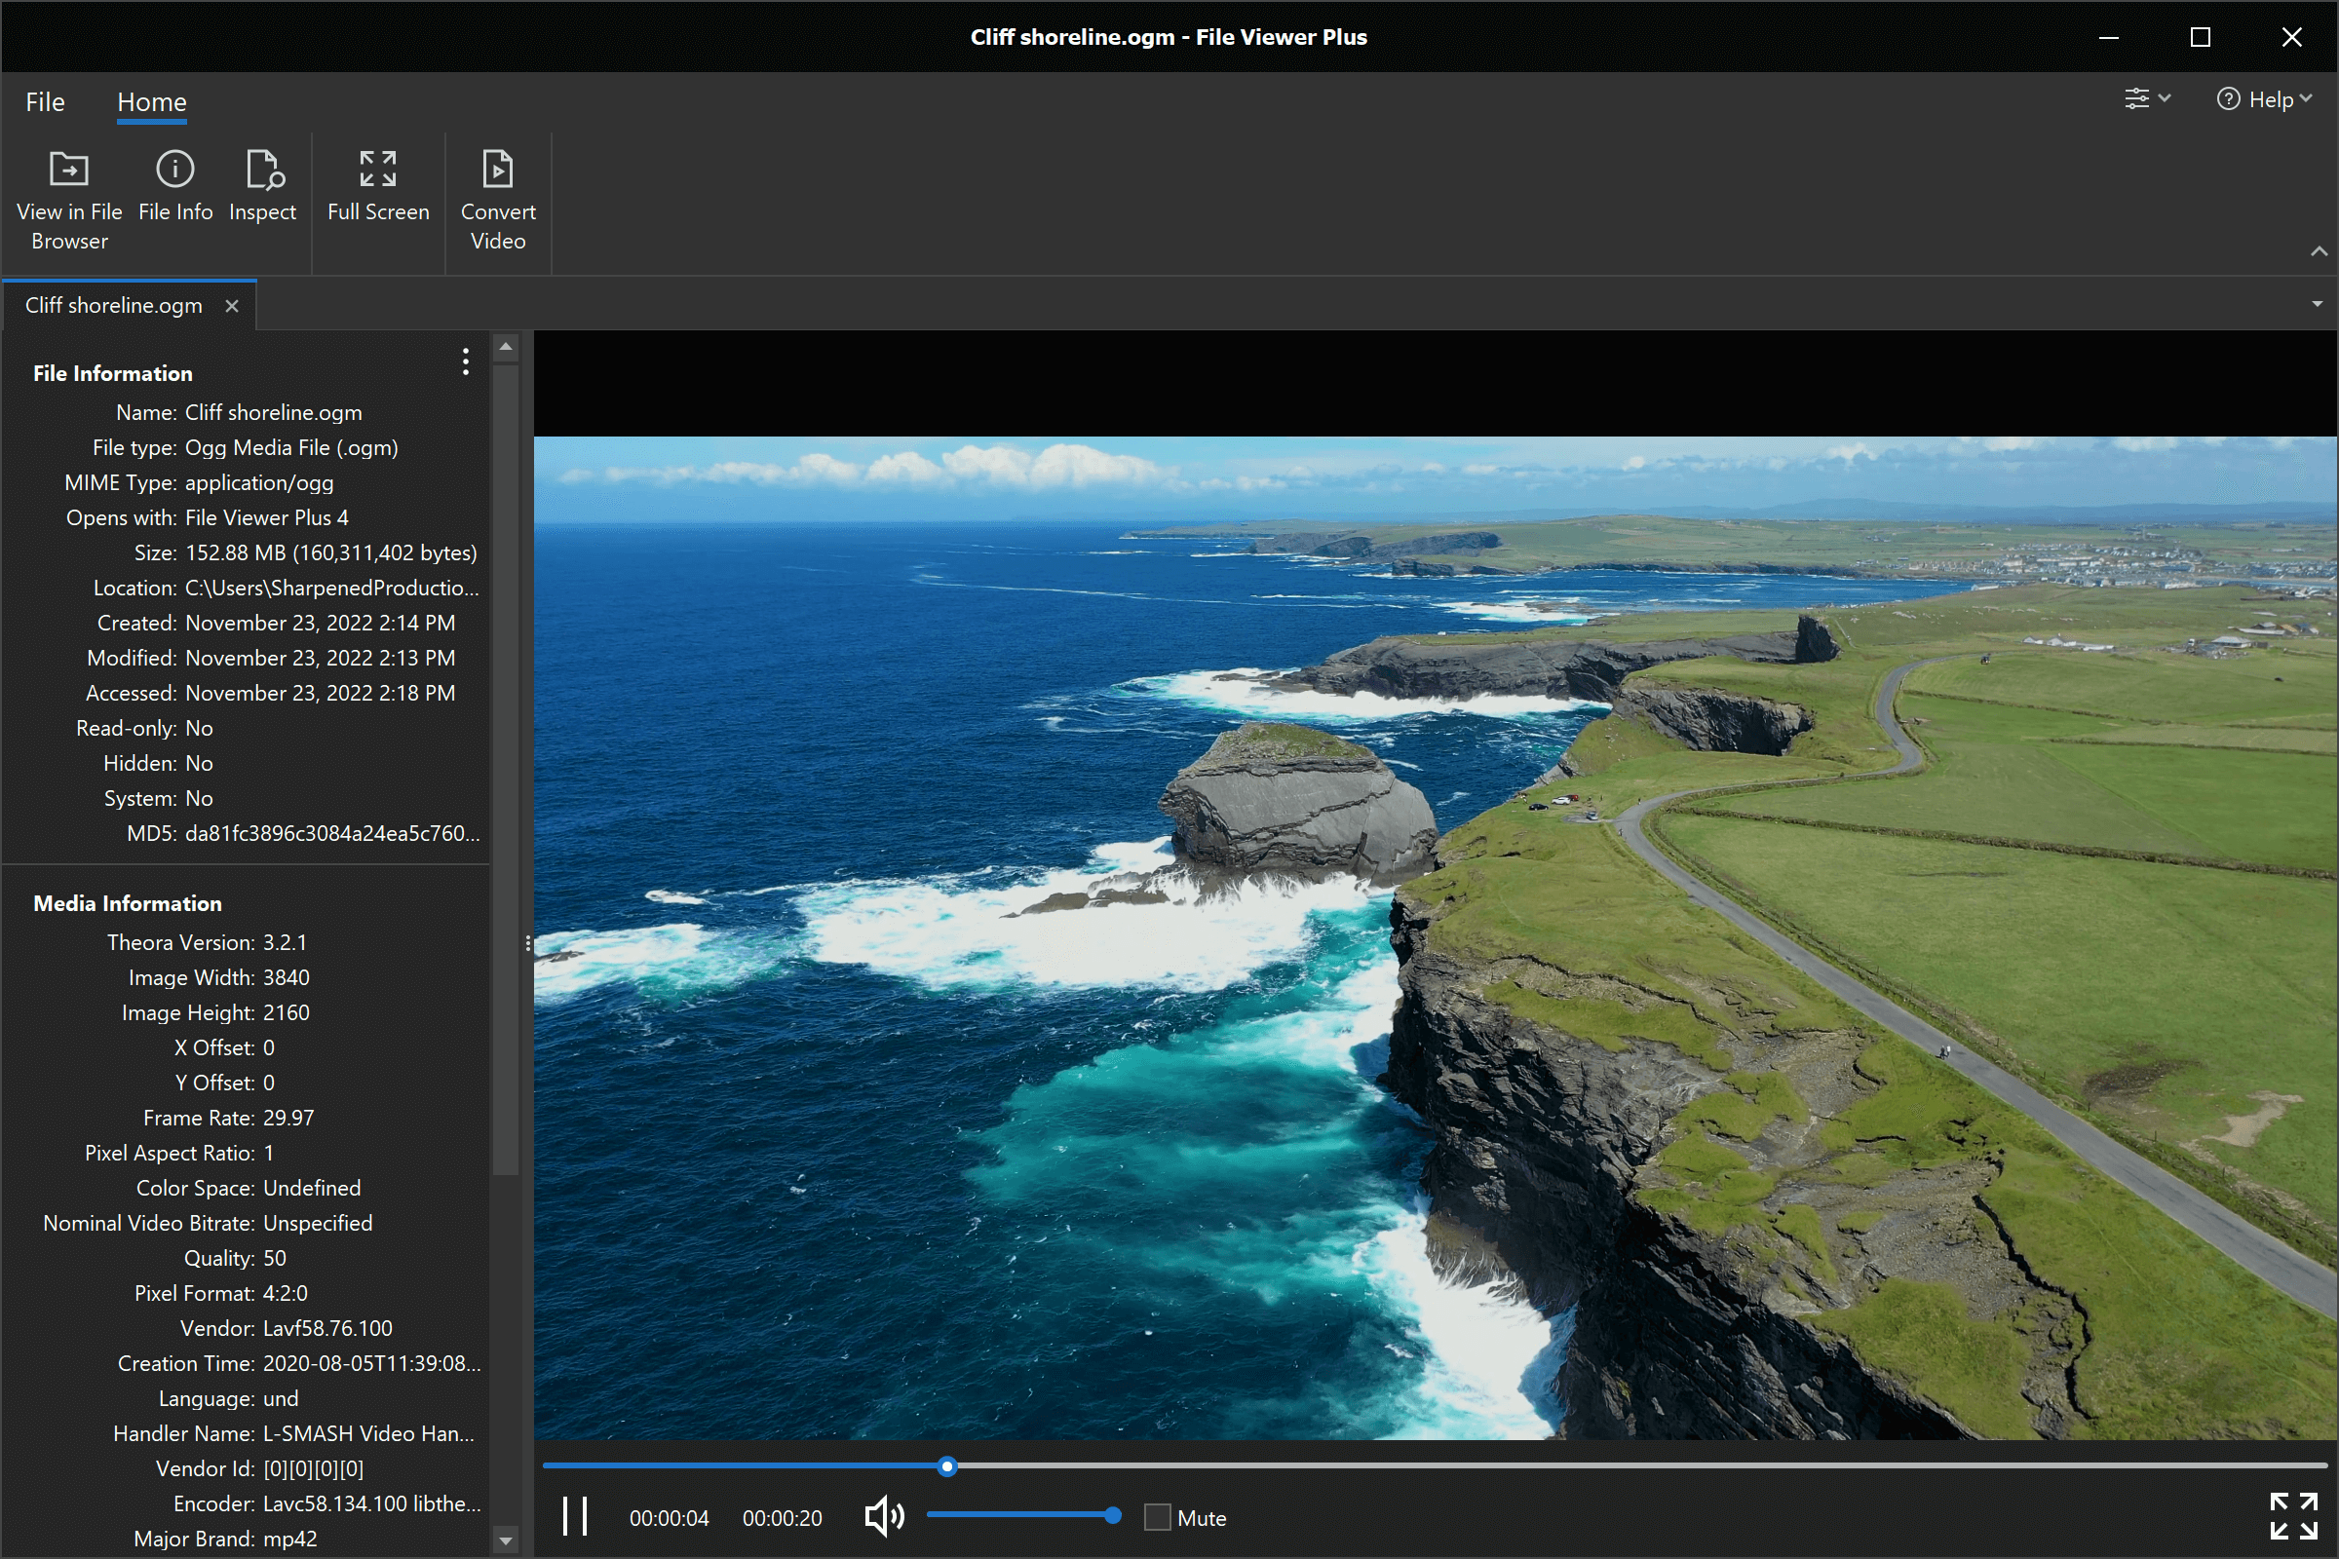
Task: Select the Cliff shoreline.ogm tab
Action: pos(112,305)
